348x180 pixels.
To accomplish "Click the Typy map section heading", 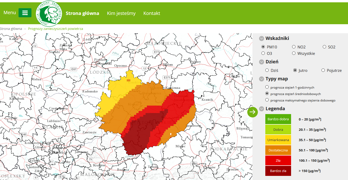I will click(277, 79).
